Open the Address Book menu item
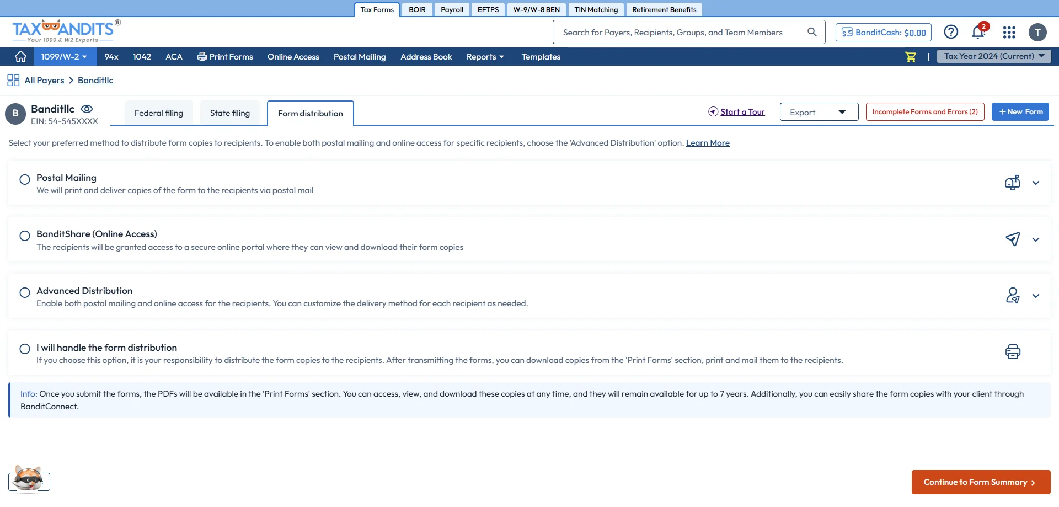Viewport: 1059px width, 507px height. pos(426,57)
